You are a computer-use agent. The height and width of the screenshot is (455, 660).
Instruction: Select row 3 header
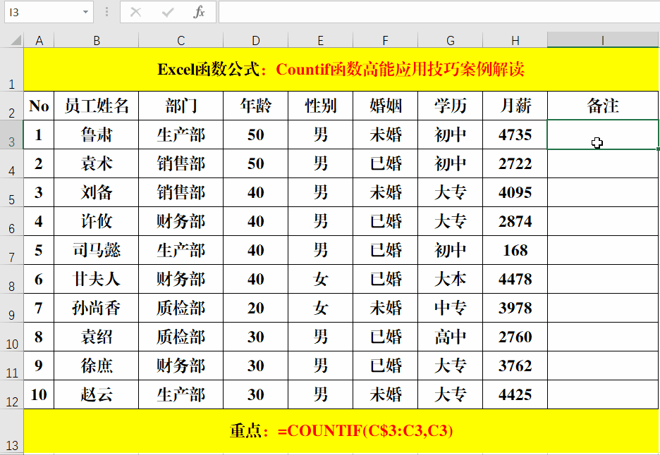click(x=12, y=135)
